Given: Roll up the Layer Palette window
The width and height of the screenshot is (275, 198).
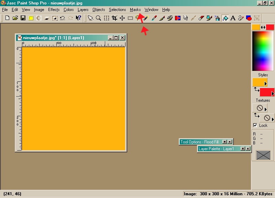Looking at the screenshot, I should click(243, 149).
